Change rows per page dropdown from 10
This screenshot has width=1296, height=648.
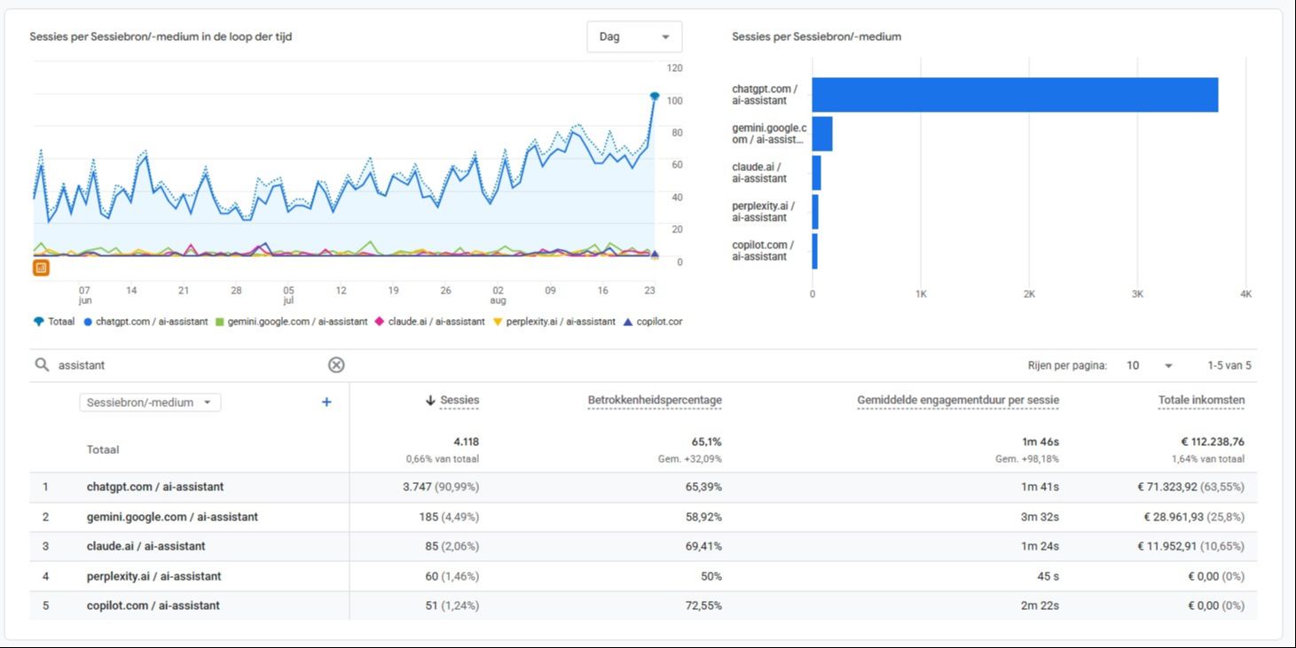click(x=1149, y=365)
